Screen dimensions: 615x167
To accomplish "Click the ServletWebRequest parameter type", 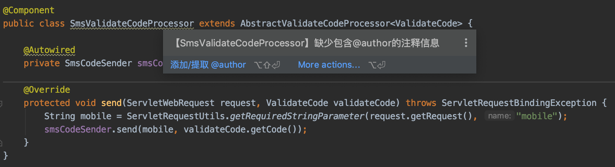I will pos(170,103).
